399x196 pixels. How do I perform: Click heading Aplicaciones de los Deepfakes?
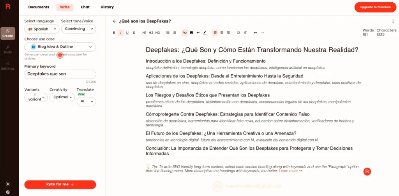[224, 76]
